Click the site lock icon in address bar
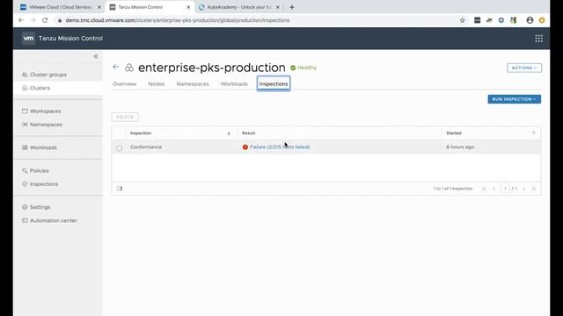Screen dimensions: 563x316 [60, 20]
